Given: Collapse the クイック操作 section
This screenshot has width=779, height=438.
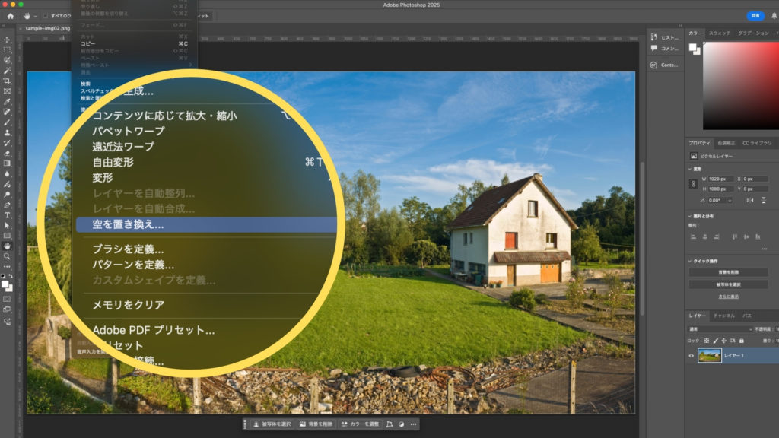Looking at the screenshot, I should pos(690,261).
